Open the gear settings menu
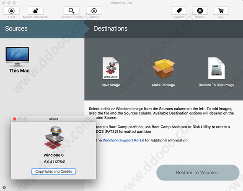This screenshot has width=243, height=191. pos(4,188)
